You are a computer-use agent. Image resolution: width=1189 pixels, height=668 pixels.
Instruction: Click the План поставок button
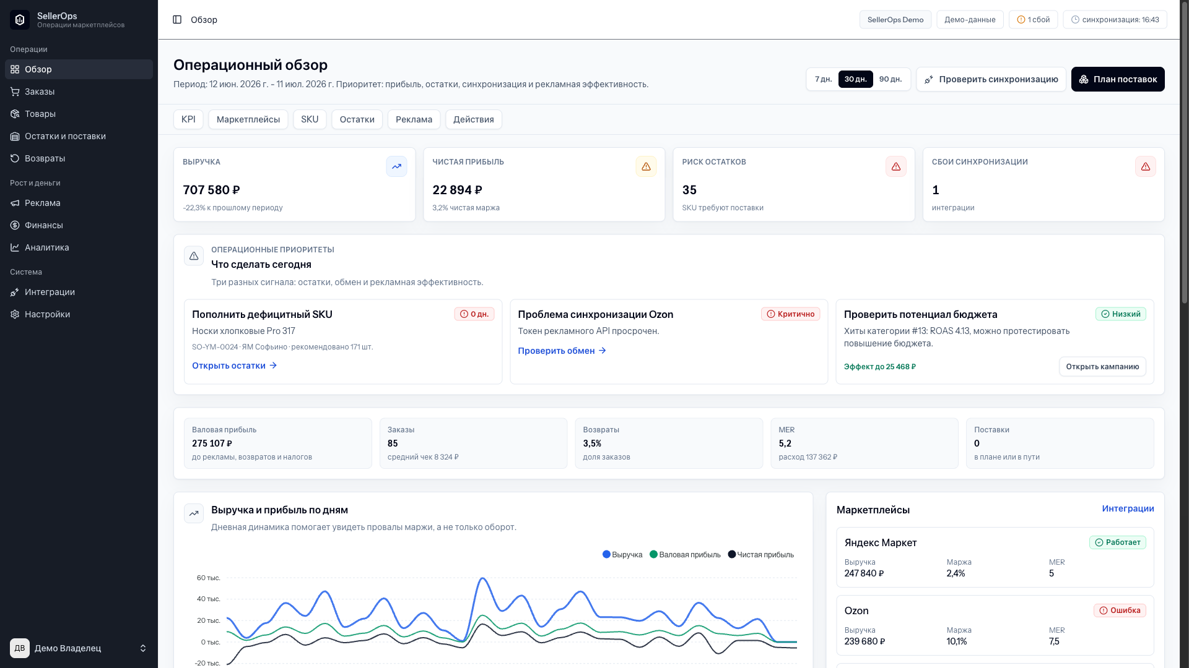pos(1117,79)
